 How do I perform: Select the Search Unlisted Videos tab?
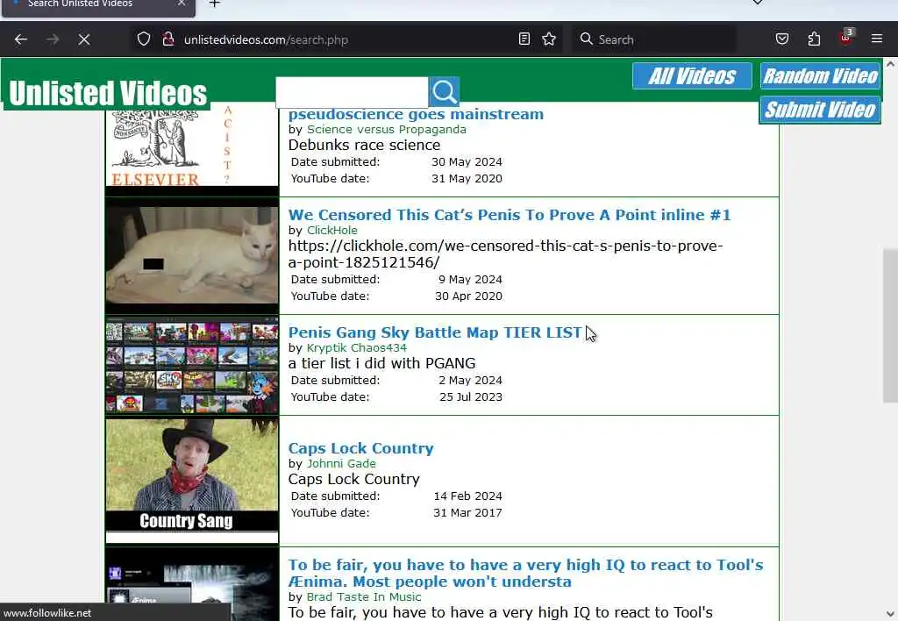(x=100, y=6)
